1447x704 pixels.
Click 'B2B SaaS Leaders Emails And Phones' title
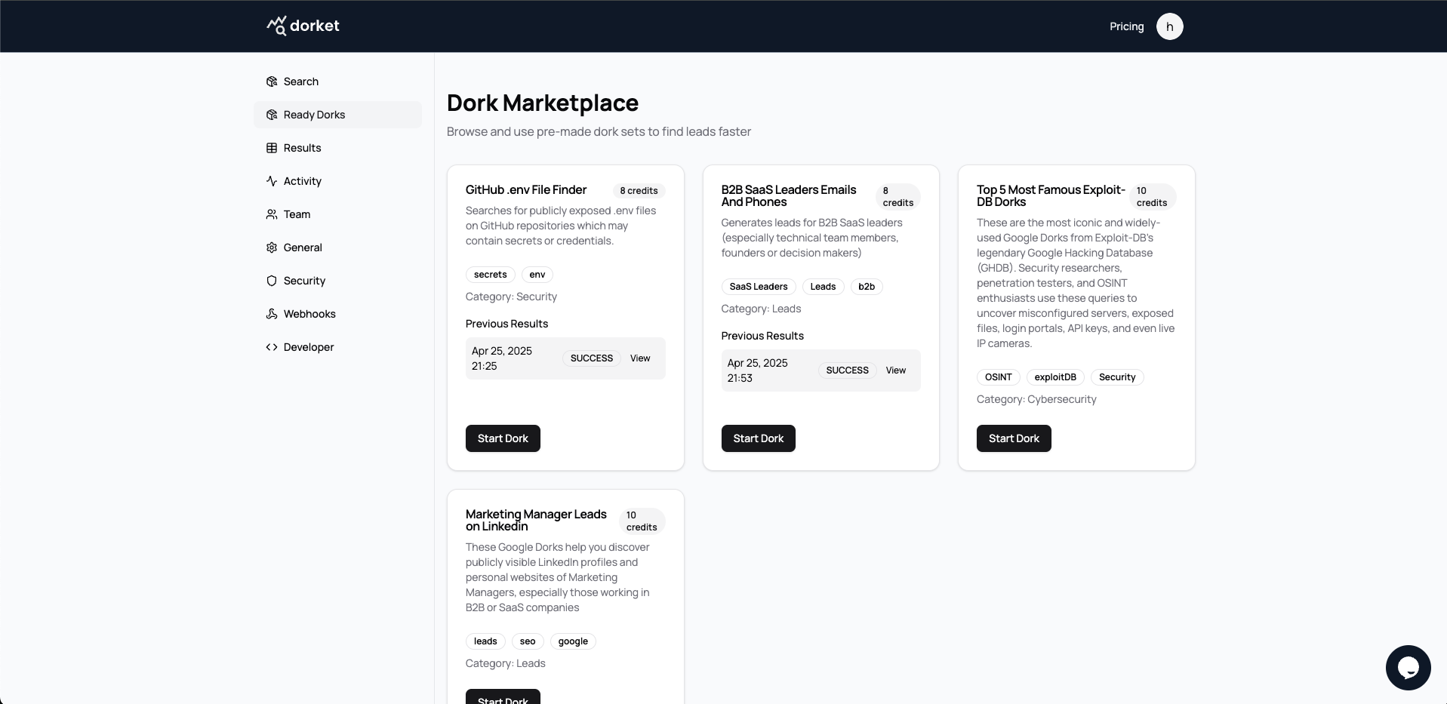click(x=789, y=196)
